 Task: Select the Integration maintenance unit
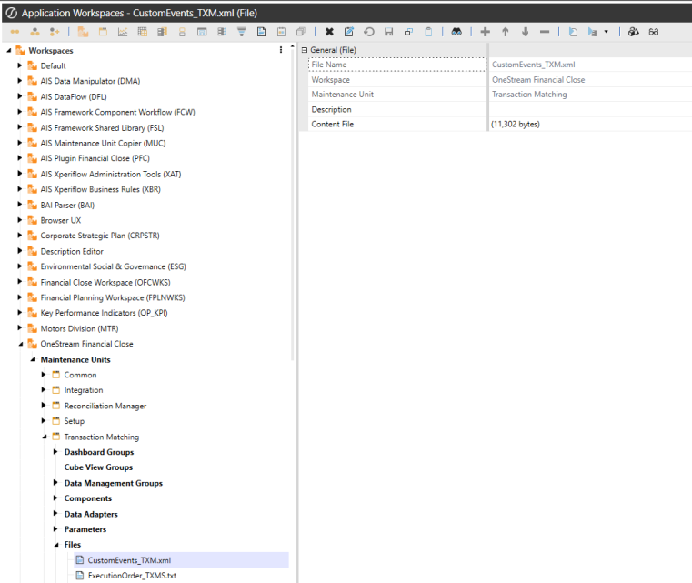[x=84, y=390]
